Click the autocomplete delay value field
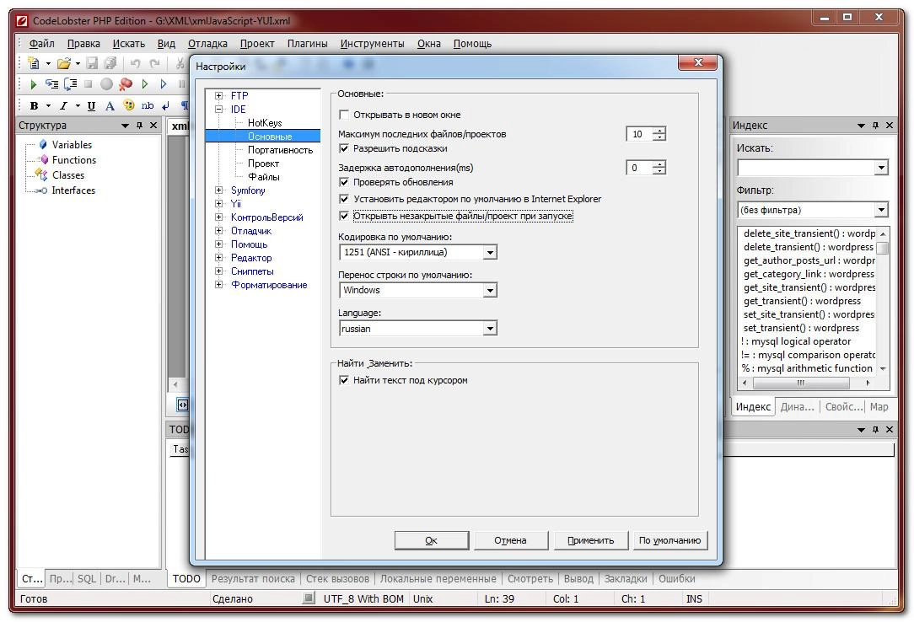Image resolution: width=914 pixels, height=622 pixels. (x=639, y=168)
